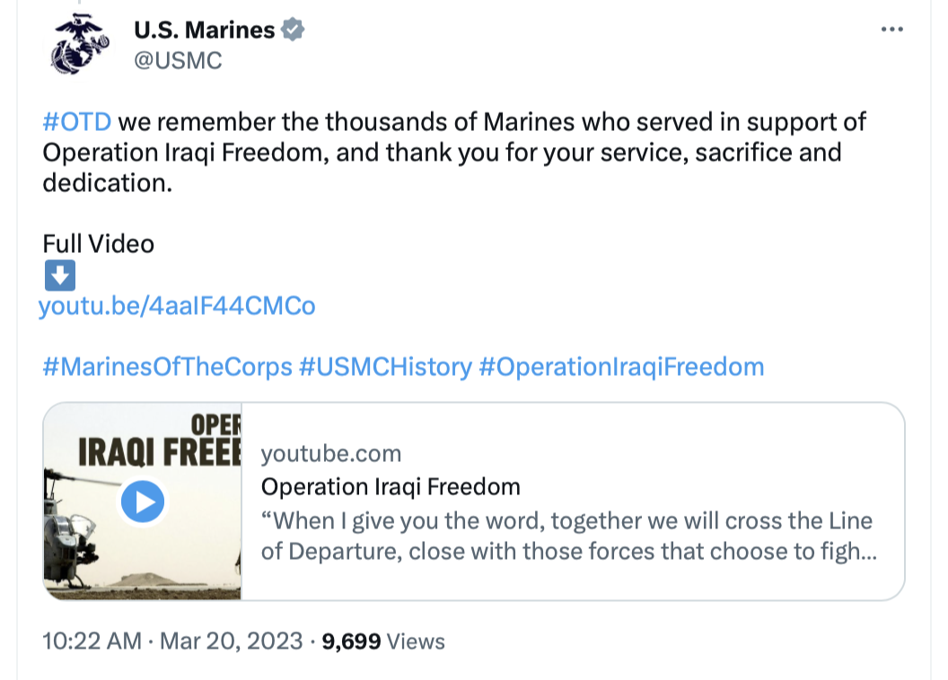Screen dimensions: 948x680
Task: Play the Operation Iraqi Freedom video
Action: pyautogui.click(x=143, y=501)
